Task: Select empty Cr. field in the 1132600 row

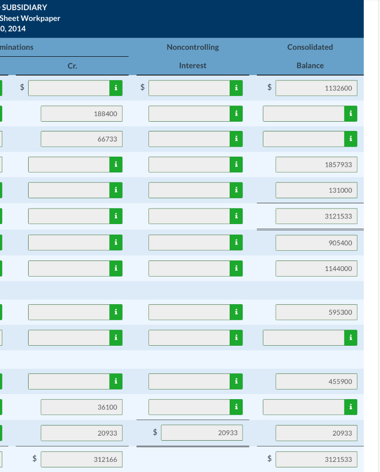Action: point(69,88)
